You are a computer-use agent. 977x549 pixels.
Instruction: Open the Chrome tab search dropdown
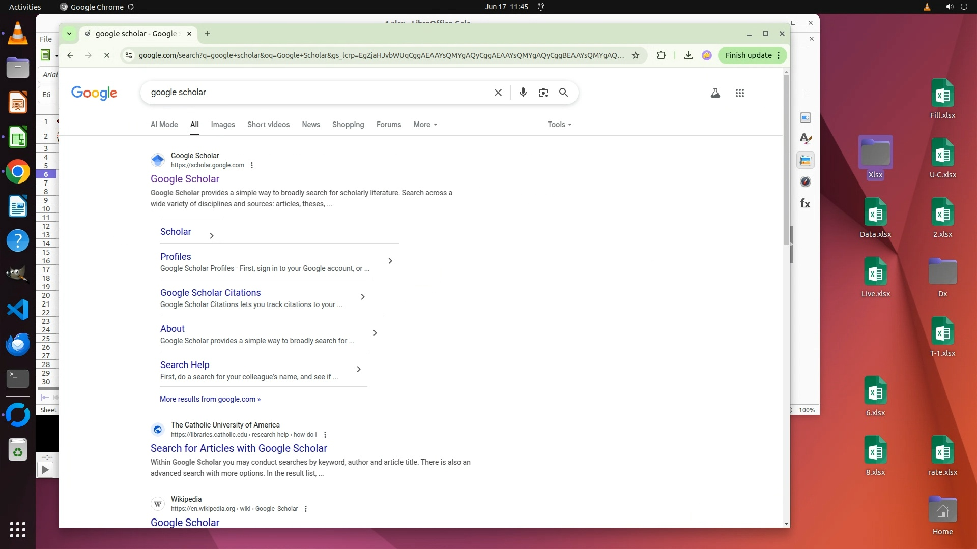click(x=69, y=34)
